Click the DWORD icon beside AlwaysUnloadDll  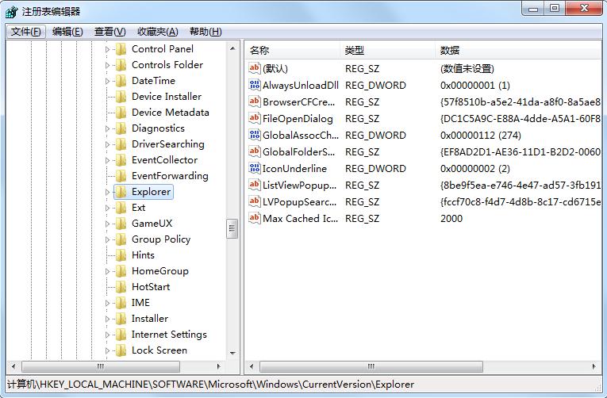[255, 85]
